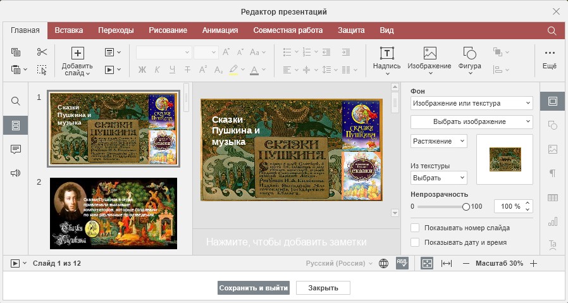Toggle underline Ч formatting

tap(173, 70)
